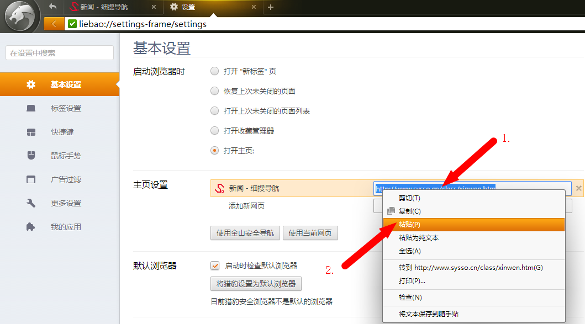Open 我的应用 in sidebar
585x324 pixels.
click(x=60, y=227)
